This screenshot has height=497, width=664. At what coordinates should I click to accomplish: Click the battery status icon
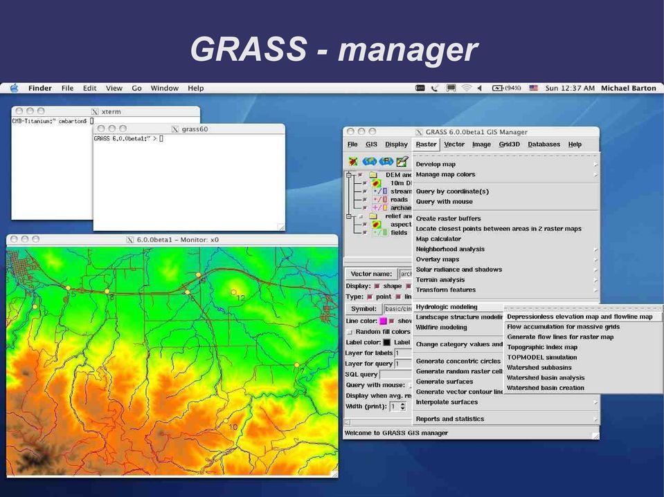point(506,88)
